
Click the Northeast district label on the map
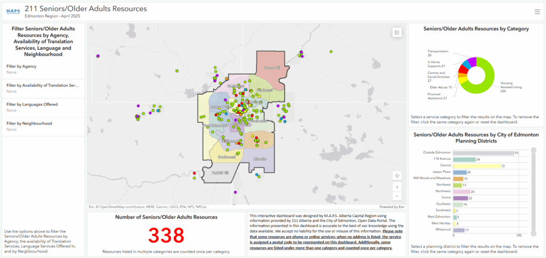coord(265,90)
